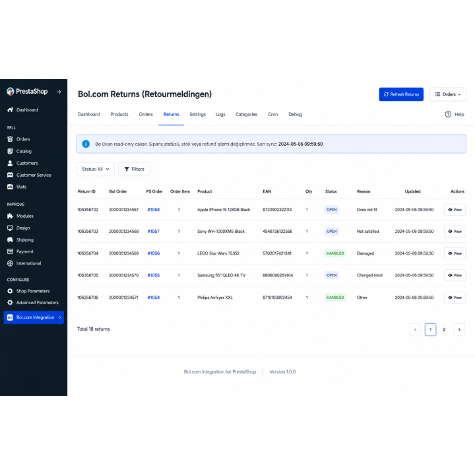Screen dimensions: 475x475
Task: Open Orders icon in Sell section
Action: click(10, 139)
